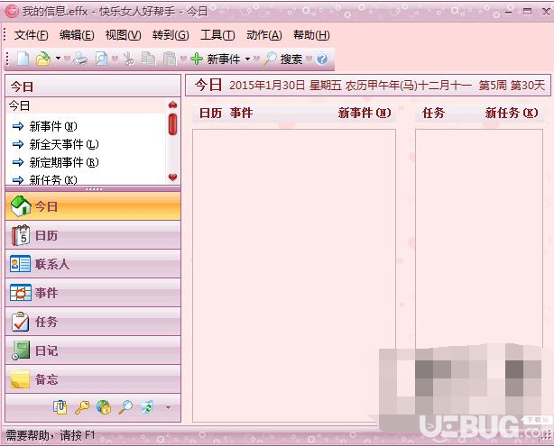Viewport: 554px width, 446px height.
Task: Click the blue Help question-mark icon
Action: coord(322,59)
